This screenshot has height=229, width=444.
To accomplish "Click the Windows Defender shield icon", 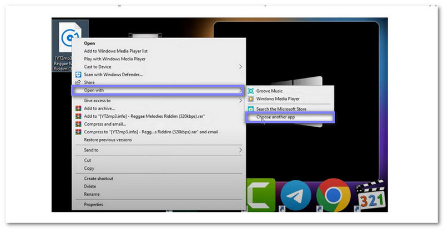I will [x=78, y=75].
